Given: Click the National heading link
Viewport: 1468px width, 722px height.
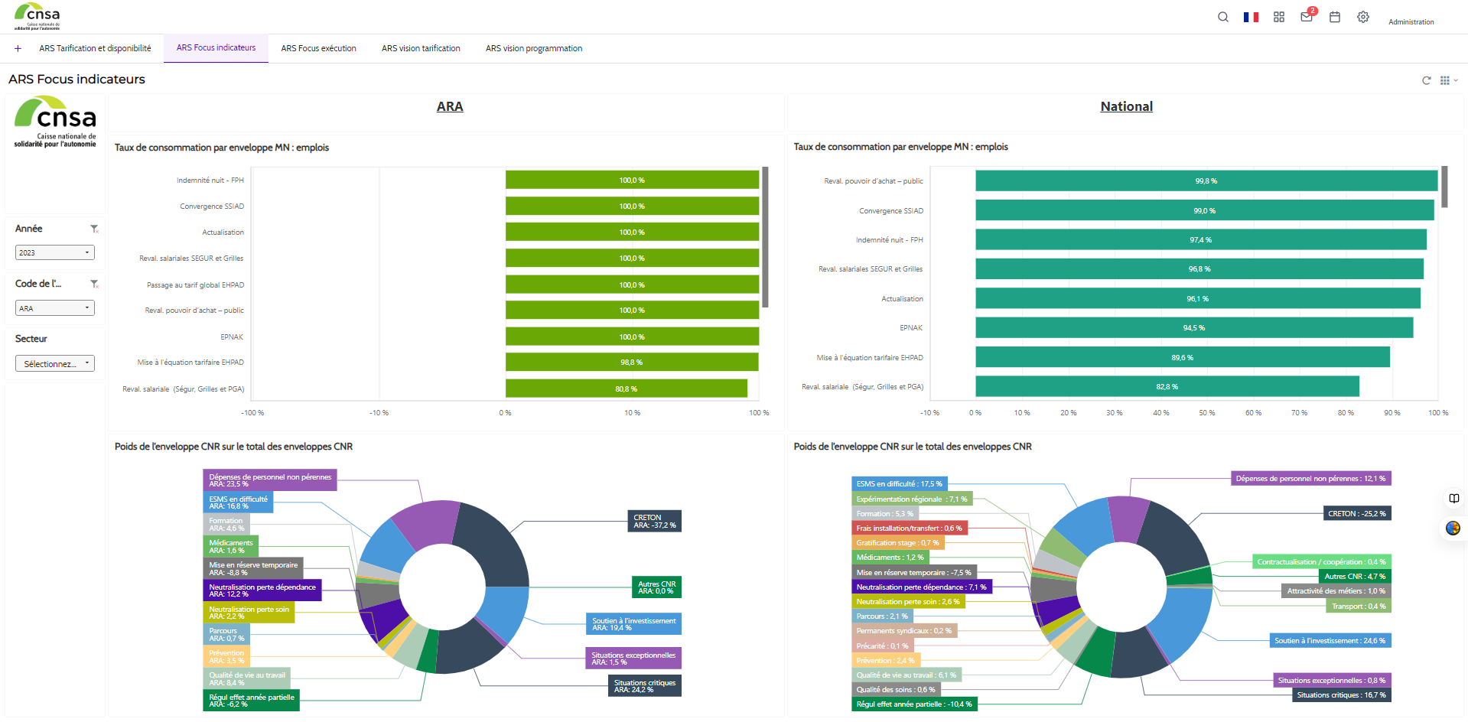Looking at the screenshot, I should pyautogui.click(x=1126, y=106).
